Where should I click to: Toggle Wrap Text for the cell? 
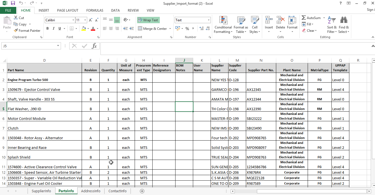pyautogui.click(x=148, y=20)
